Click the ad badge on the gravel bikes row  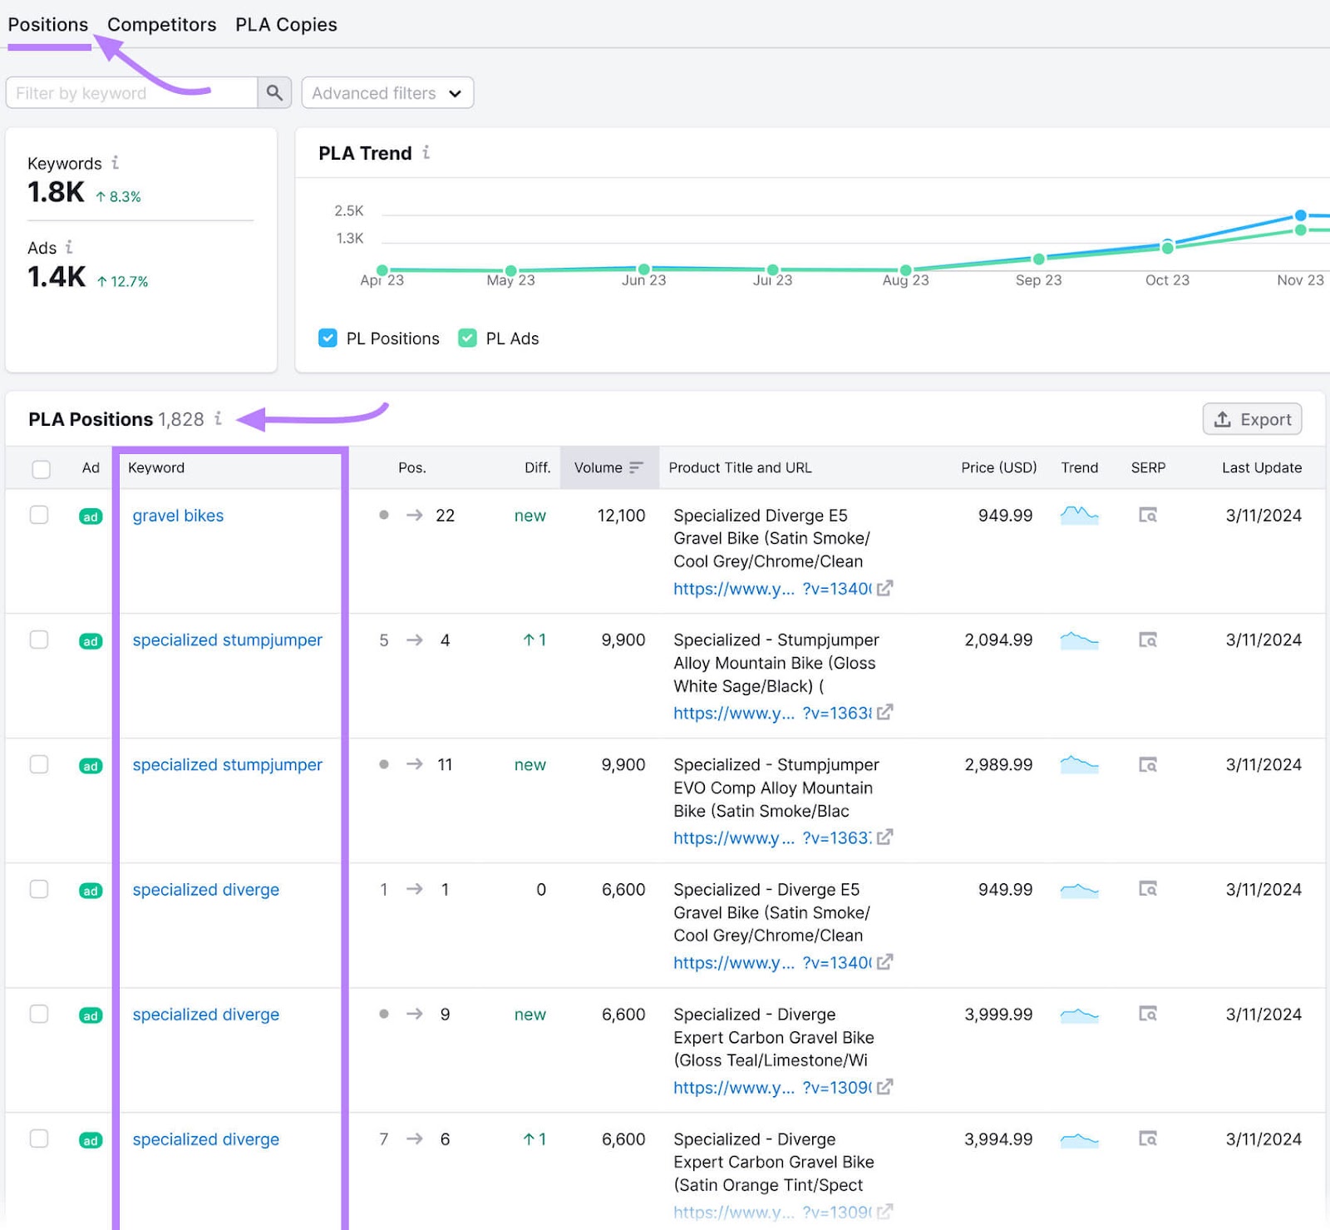90,516
